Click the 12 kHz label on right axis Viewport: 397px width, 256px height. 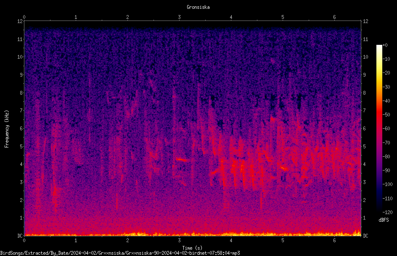[x=365, y=21]
